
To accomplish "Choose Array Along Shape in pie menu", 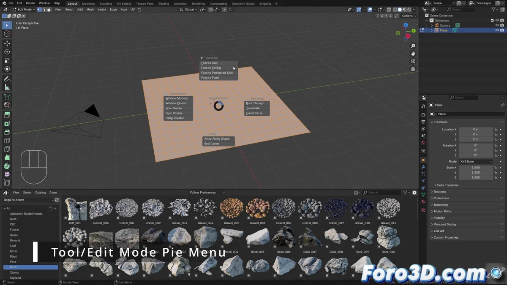I will pyautogui.click(x=218, y=138).
